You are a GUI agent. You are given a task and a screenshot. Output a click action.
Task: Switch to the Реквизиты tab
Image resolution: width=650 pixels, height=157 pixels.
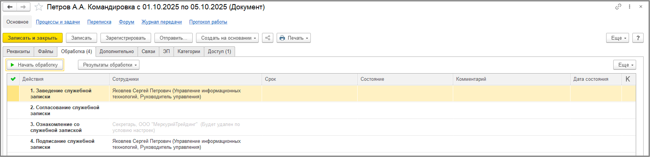(x=18, y=51)
